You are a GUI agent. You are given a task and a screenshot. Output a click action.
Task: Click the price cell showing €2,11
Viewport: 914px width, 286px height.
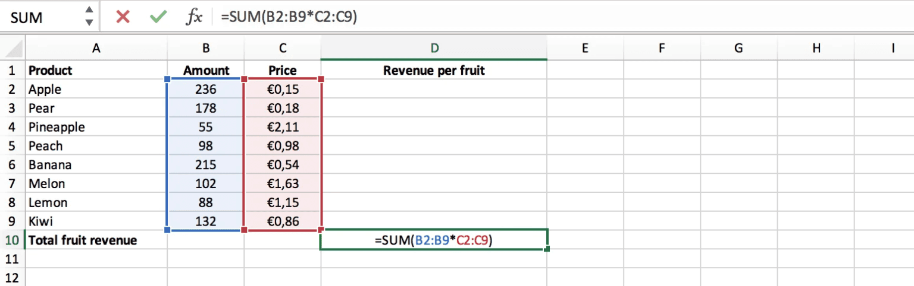(283, 127)
